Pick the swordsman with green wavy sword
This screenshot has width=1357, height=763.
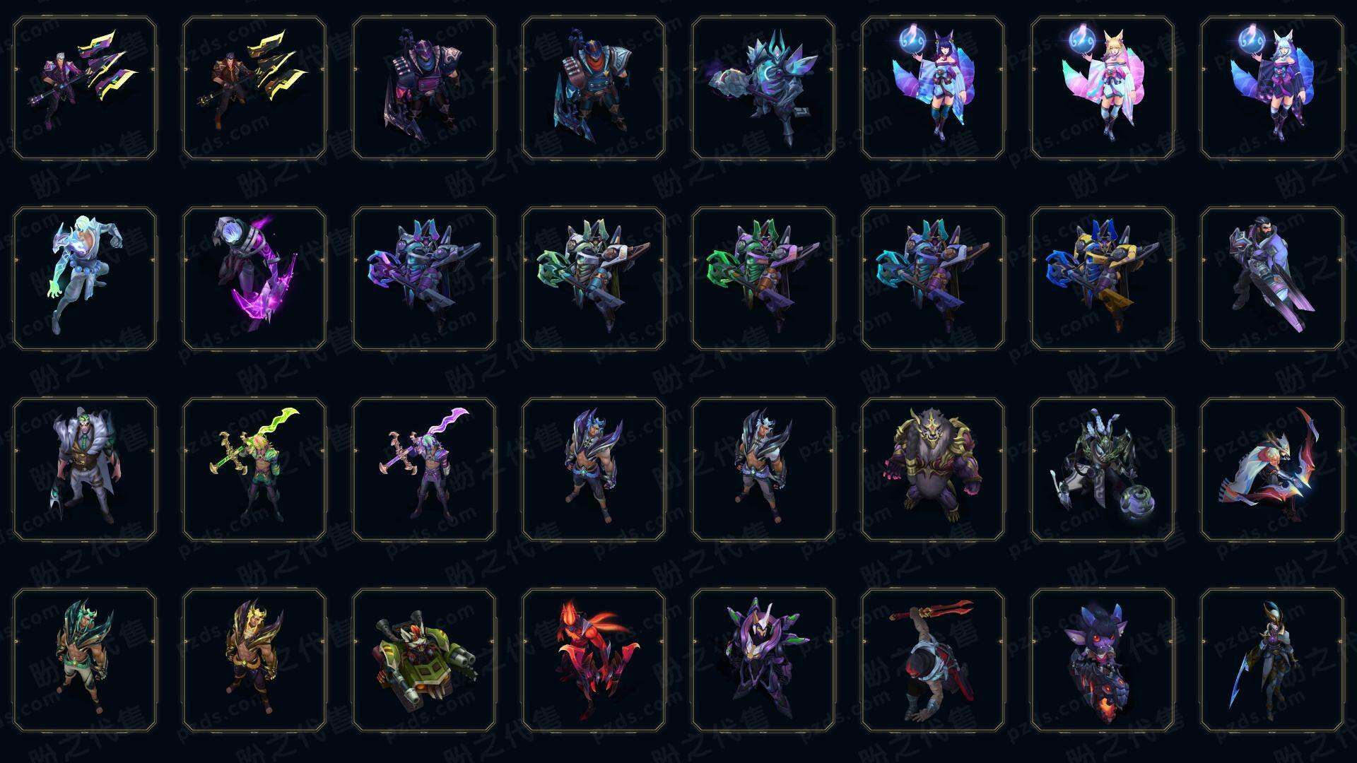(x=254, y=469)
